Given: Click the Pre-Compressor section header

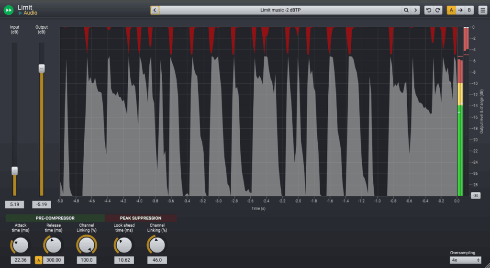Looking at the screenshot, I should click(x=55, y=218).
